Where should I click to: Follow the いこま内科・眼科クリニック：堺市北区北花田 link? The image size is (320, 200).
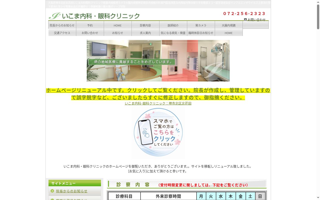(158, 103)
